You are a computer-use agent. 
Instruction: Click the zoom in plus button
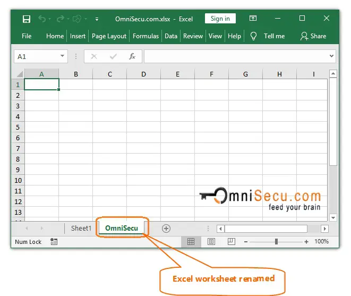coord(306,242)
